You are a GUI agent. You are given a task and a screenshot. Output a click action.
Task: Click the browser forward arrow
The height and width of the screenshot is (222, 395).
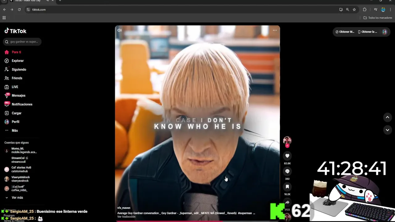point(12,10)
